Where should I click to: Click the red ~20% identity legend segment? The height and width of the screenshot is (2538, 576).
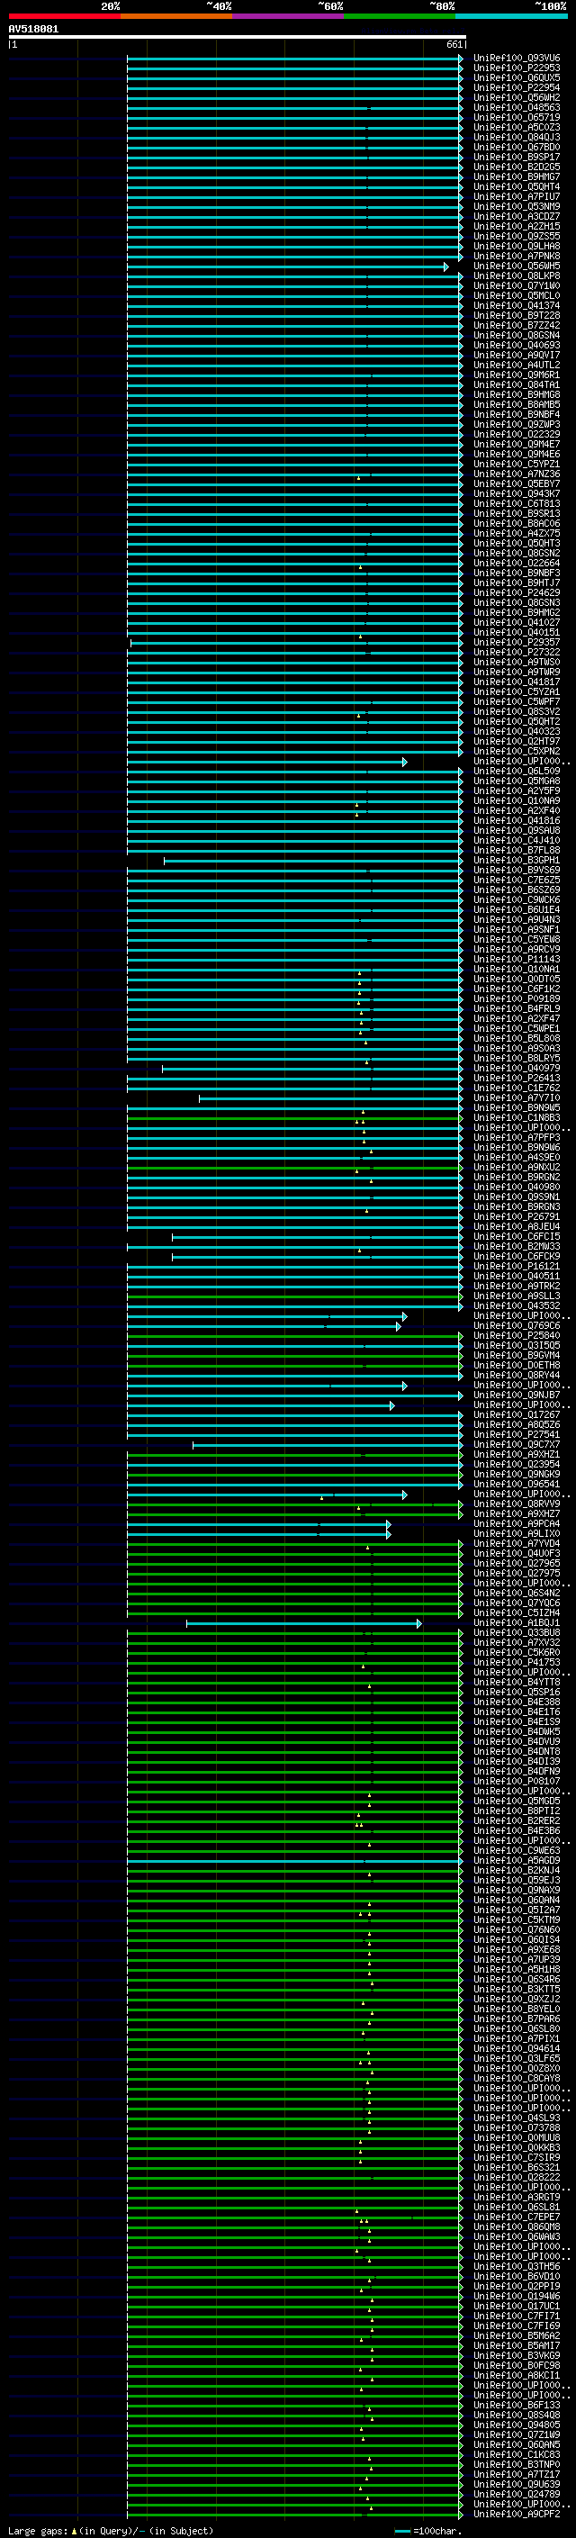[x=64, y=16]
